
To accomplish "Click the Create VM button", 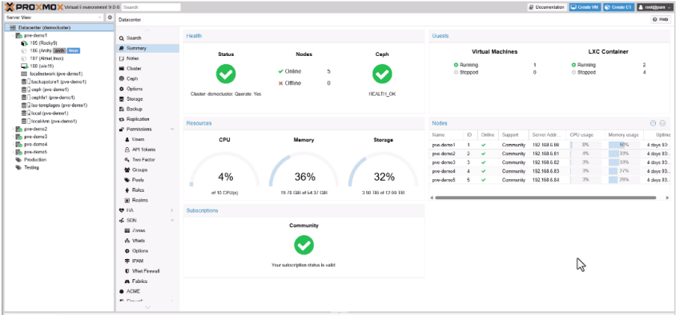I will coord(585,7).
